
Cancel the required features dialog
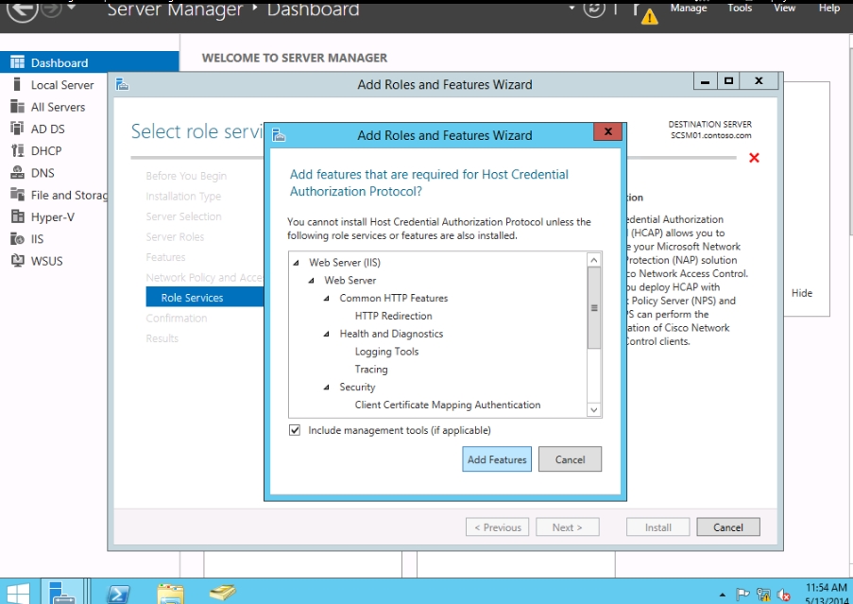[x=570, y=459]
